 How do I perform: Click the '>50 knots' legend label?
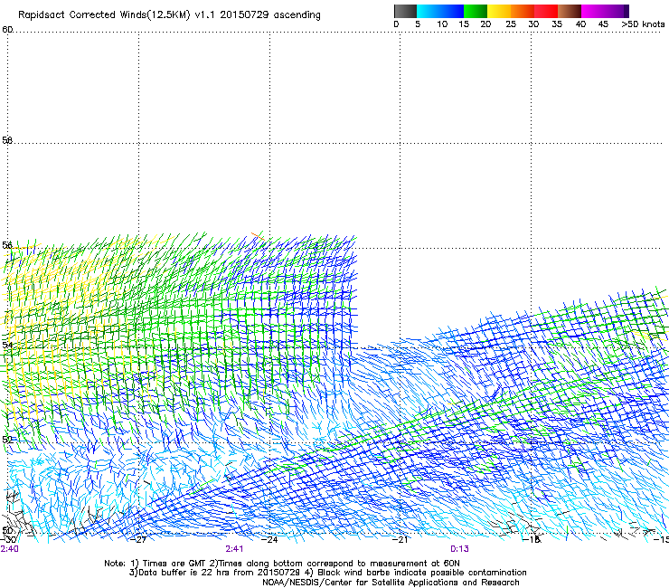click(643, 24)
